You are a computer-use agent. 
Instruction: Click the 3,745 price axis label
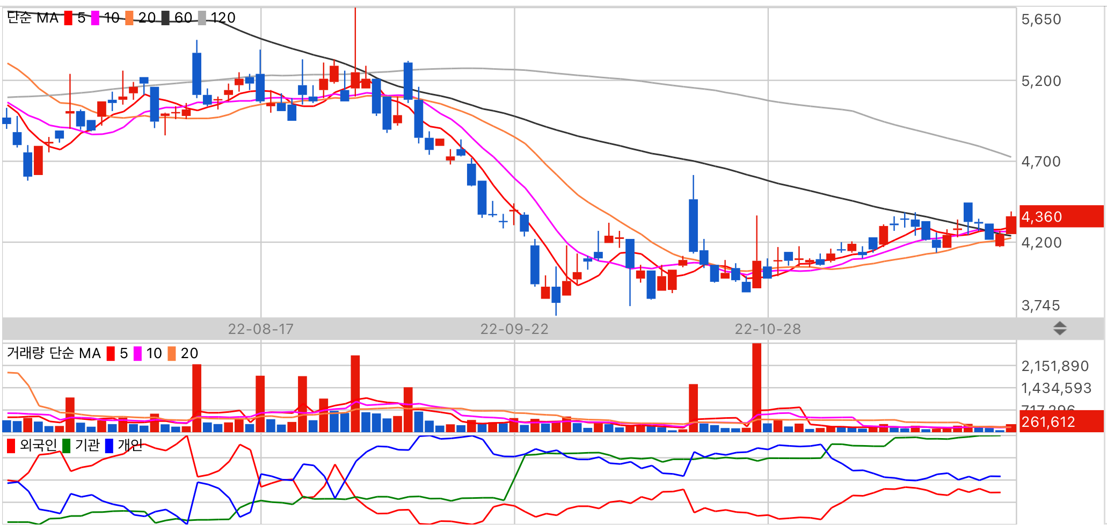(x=1041, y=305)
